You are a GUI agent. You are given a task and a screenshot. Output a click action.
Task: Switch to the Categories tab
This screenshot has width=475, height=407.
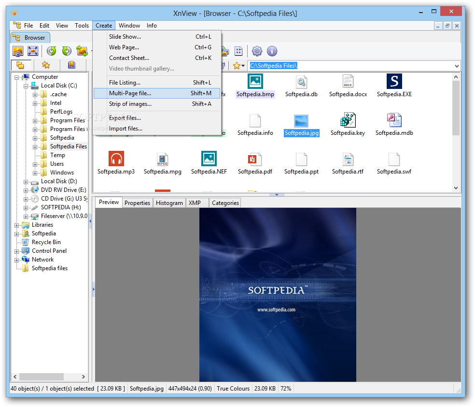tap(225, 203)
